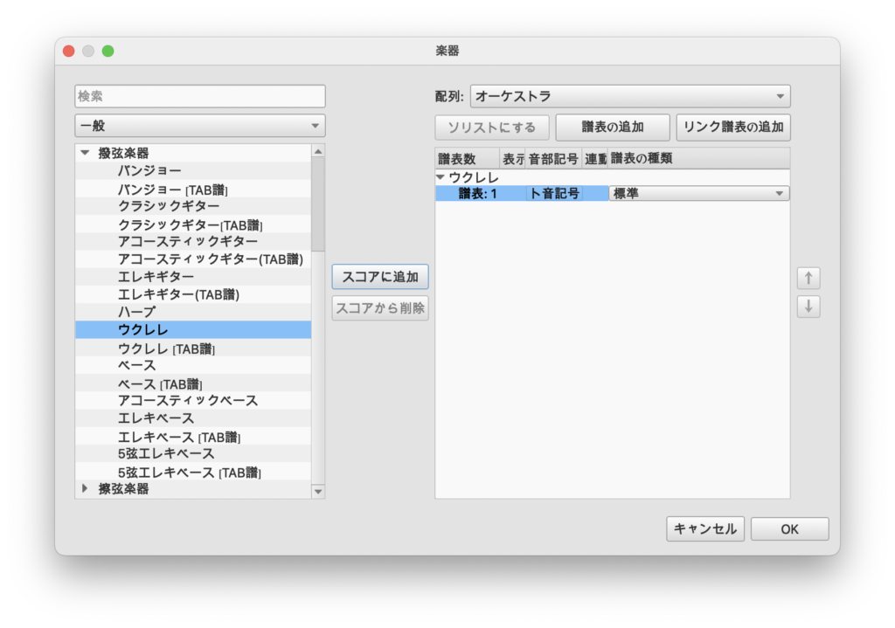
Task: Collapse the 撥弦楽器 category
Action: pos(86,153)
